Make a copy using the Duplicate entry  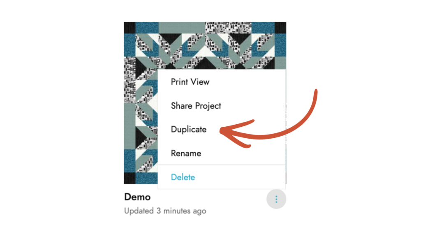(189, 129)
